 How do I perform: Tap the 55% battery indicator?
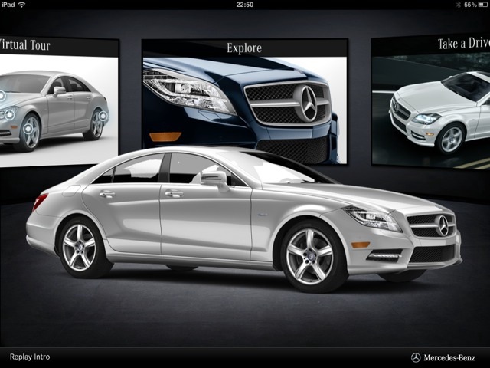476,5
